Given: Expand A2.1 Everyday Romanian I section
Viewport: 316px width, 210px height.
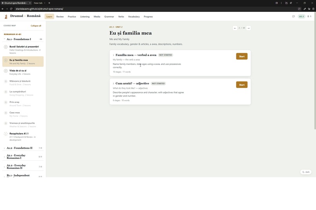Looking at the screenshot, I should pyautogui.click(x=23, y=156).
